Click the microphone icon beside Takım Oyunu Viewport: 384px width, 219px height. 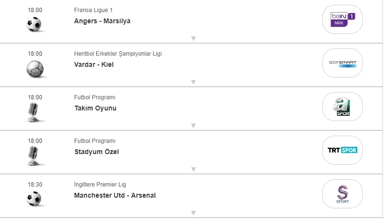pyautogui.click(x=33, y=112)
